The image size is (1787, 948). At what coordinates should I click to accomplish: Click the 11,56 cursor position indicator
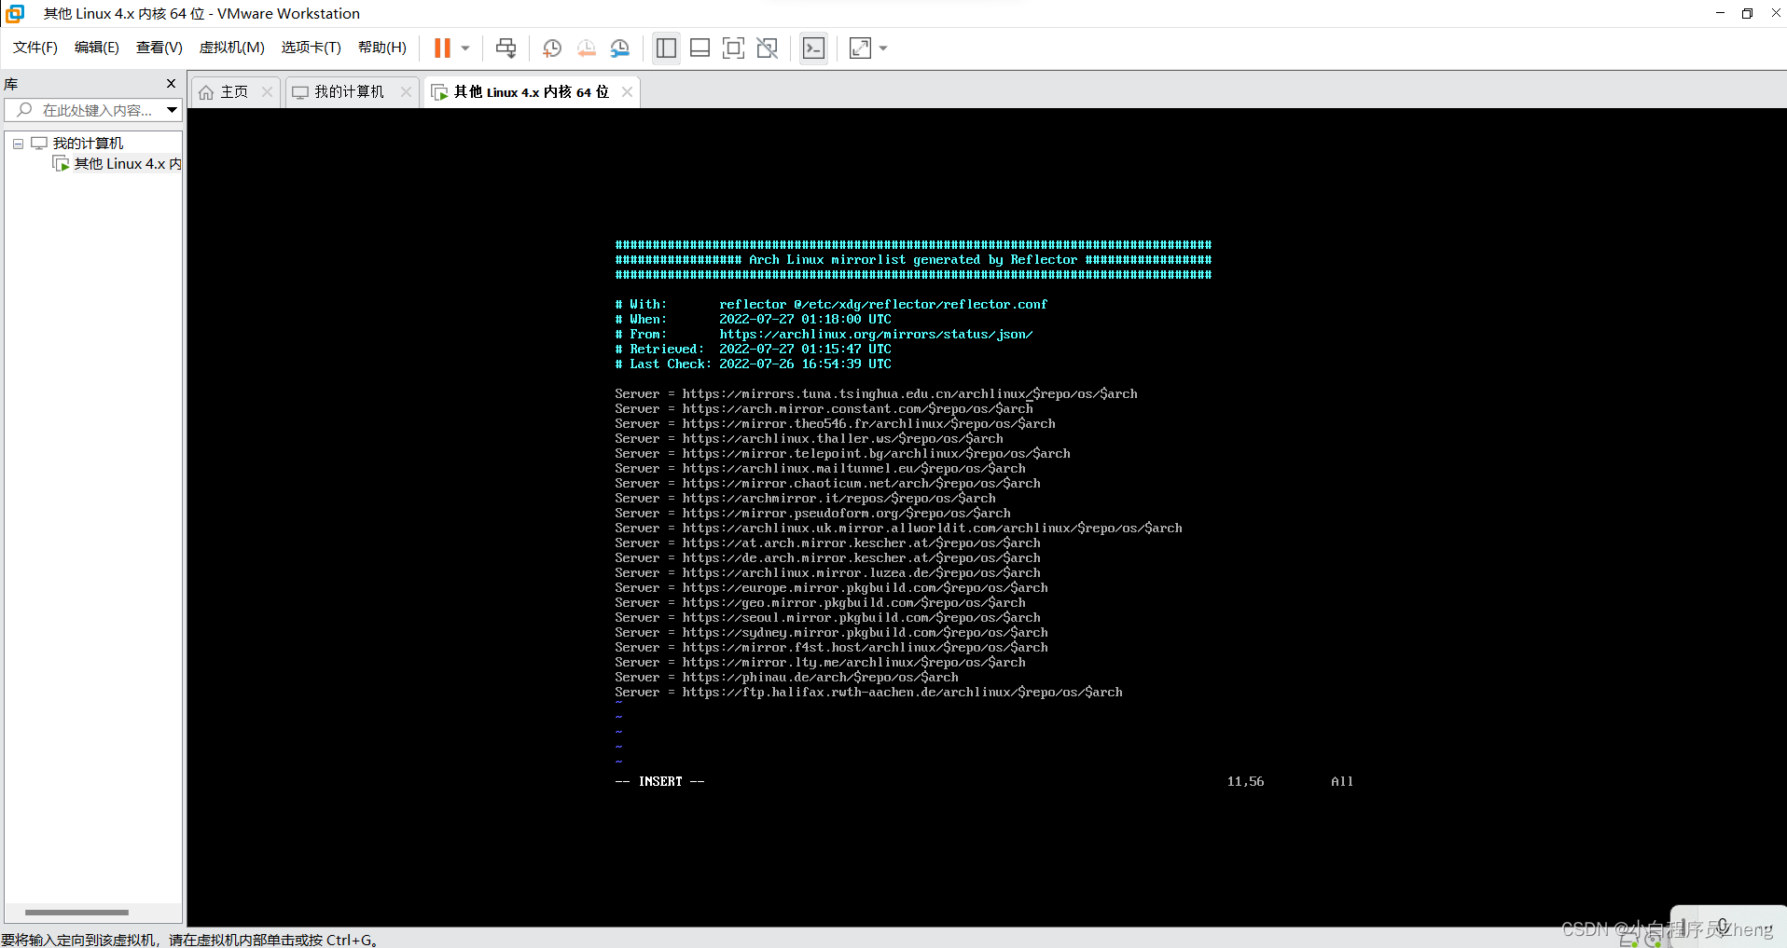pyautogui.click(x=1245, y=782)
